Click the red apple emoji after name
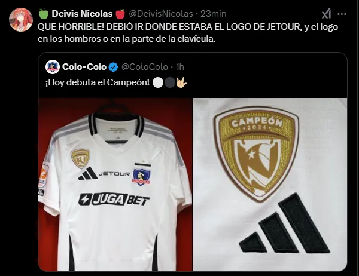The image size is (359, 276). (x=120, y=14)
